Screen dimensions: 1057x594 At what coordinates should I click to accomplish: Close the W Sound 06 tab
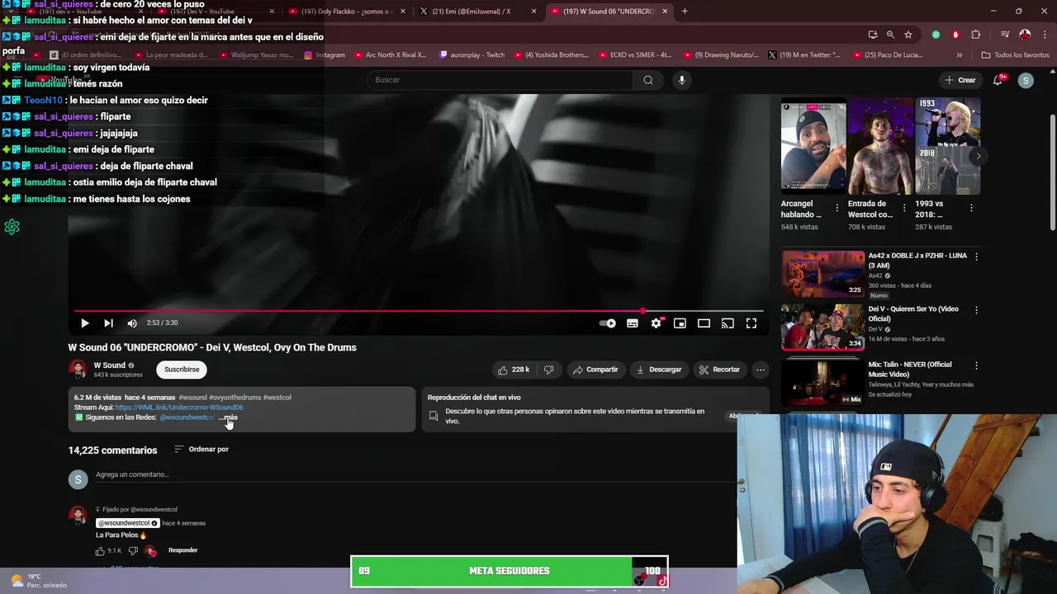665,12
